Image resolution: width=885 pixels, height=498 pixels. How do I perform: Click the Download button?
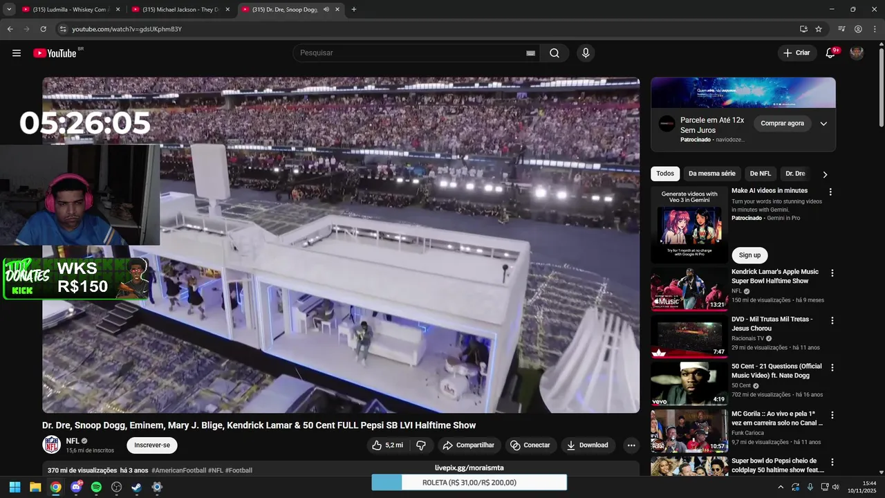pyautogui.click(x=588, y=445)
